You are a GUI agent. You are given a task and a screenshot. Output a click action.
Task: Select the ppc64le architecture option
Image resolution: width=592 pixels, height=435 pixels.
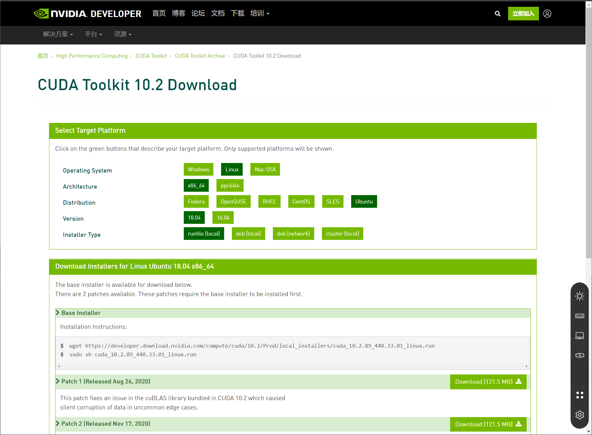pyautogui.click(x=230, y=186)
